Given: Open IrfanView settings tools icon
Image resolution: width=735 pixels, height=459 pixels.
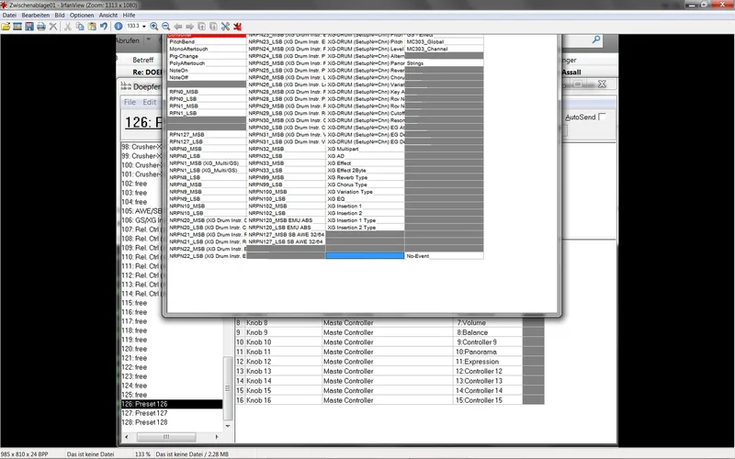Looking at the screenshot, I should coord(225,27).
